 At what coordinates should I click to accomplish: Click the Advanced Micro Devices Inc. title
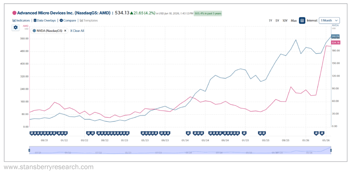(x=64, y=13)
